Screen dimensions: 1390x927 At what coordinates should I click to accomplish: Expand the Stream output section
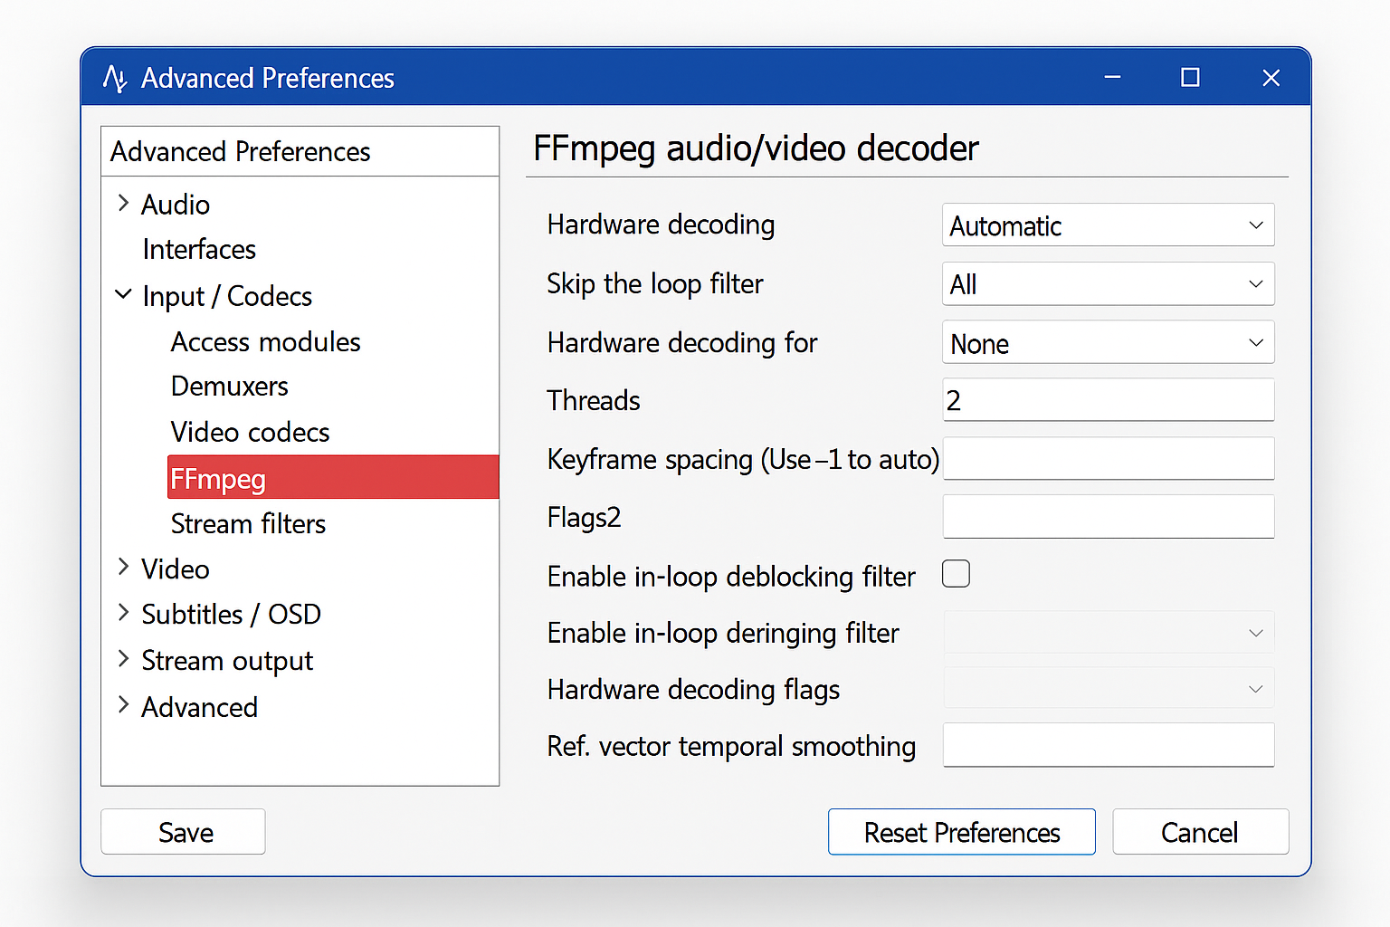pyautogui.click(x=124, y=661)
